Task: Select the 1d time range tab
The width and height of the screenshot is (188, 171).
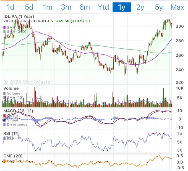Action: tap(11, 7)
